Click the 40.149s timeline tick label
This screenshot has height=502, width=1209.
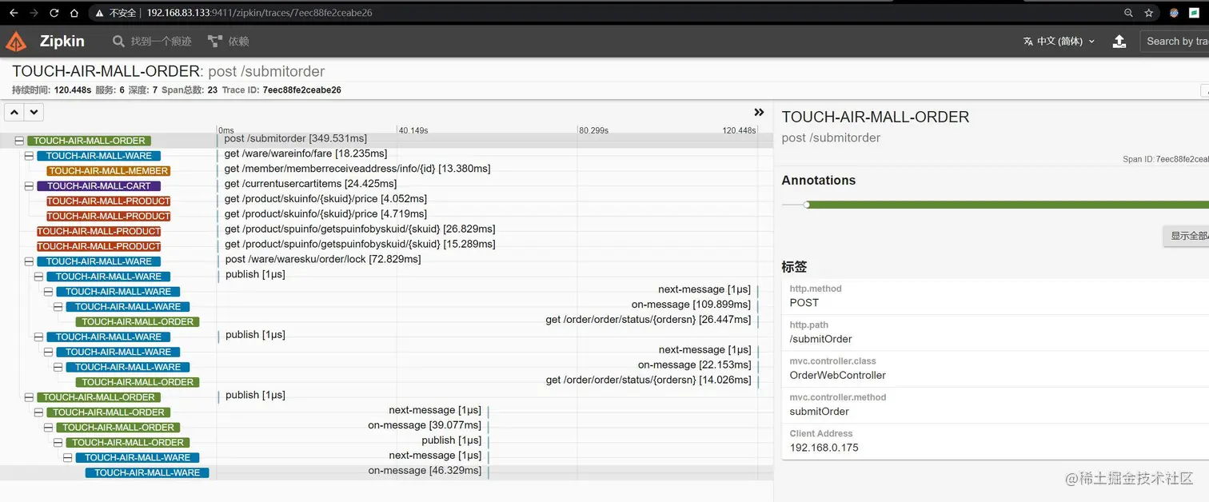pos(413,130)
